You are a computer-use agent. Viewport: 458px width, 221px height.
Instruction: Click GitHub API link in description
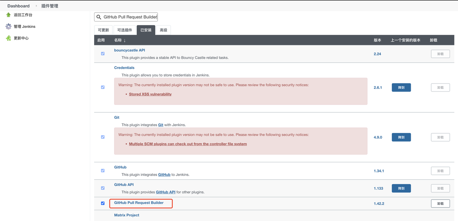(166, 192)
